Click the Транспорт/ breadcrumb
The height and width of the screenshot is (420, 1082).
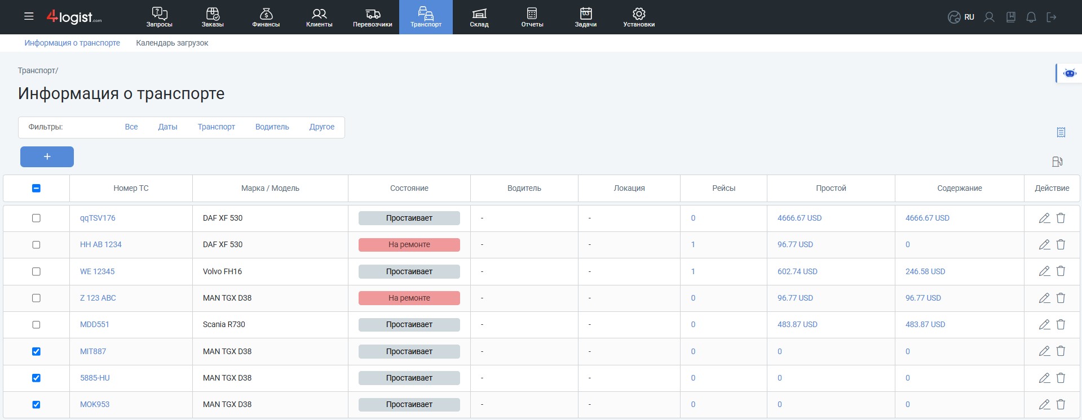38,70
